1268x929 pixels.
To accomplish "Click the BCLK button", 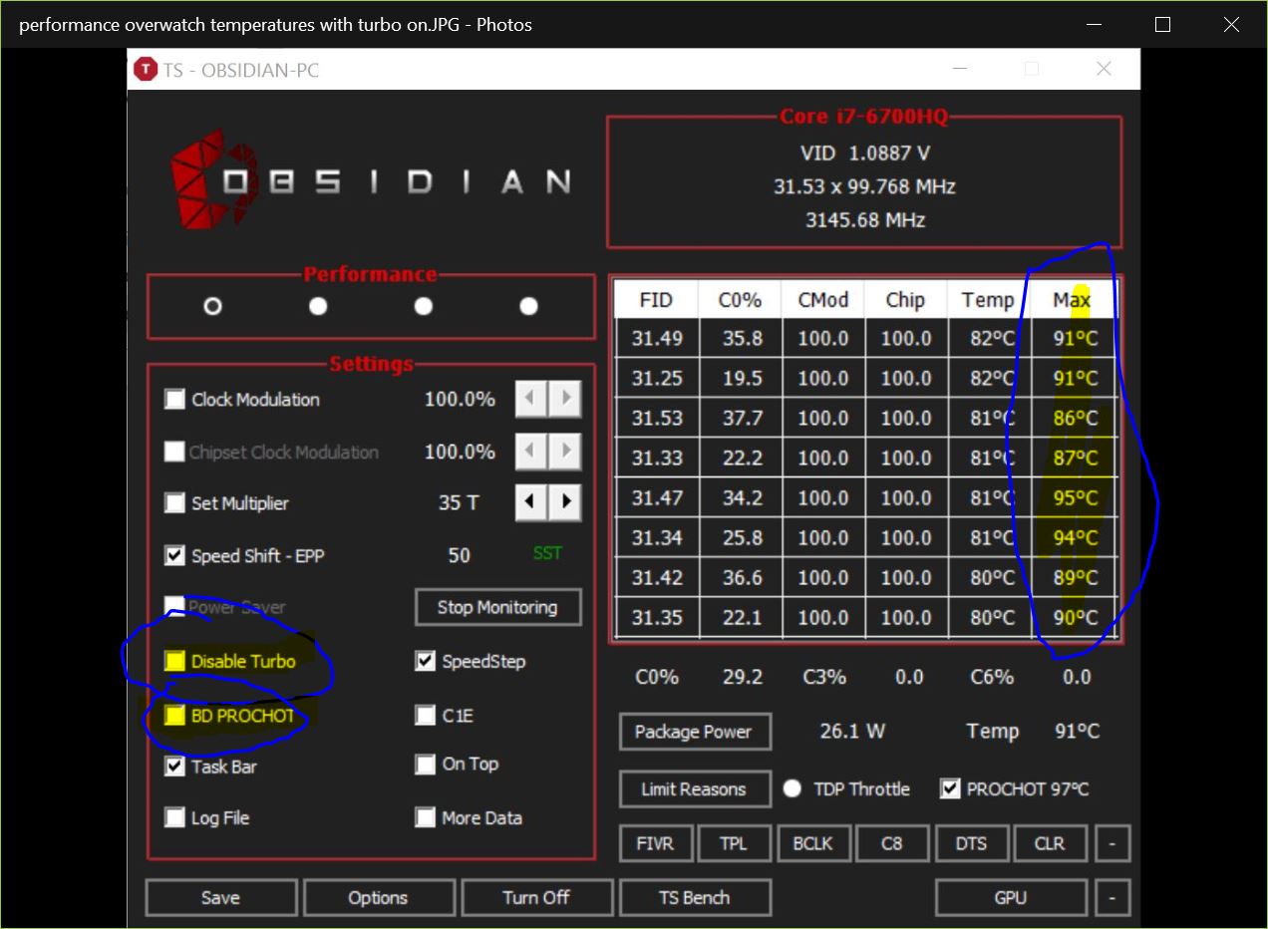I will 812,843.
